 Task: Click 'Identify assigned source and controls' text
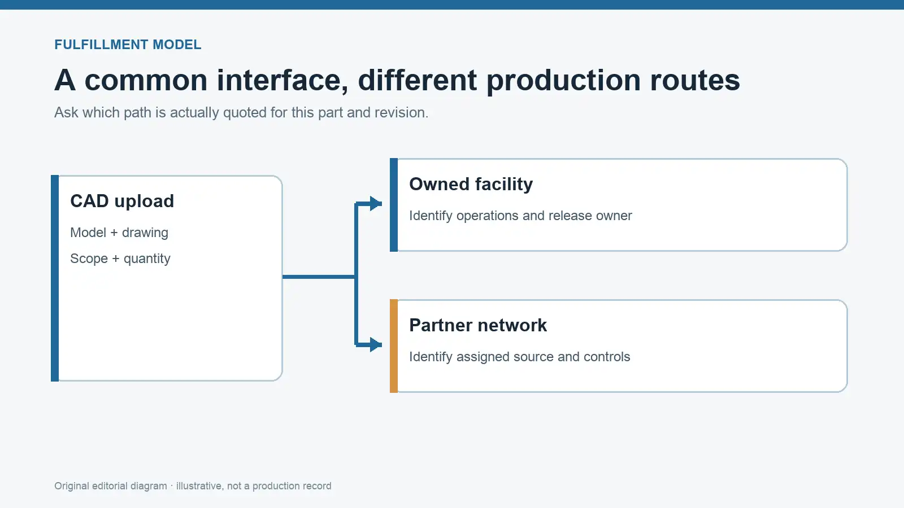click(x=520, y=357)
